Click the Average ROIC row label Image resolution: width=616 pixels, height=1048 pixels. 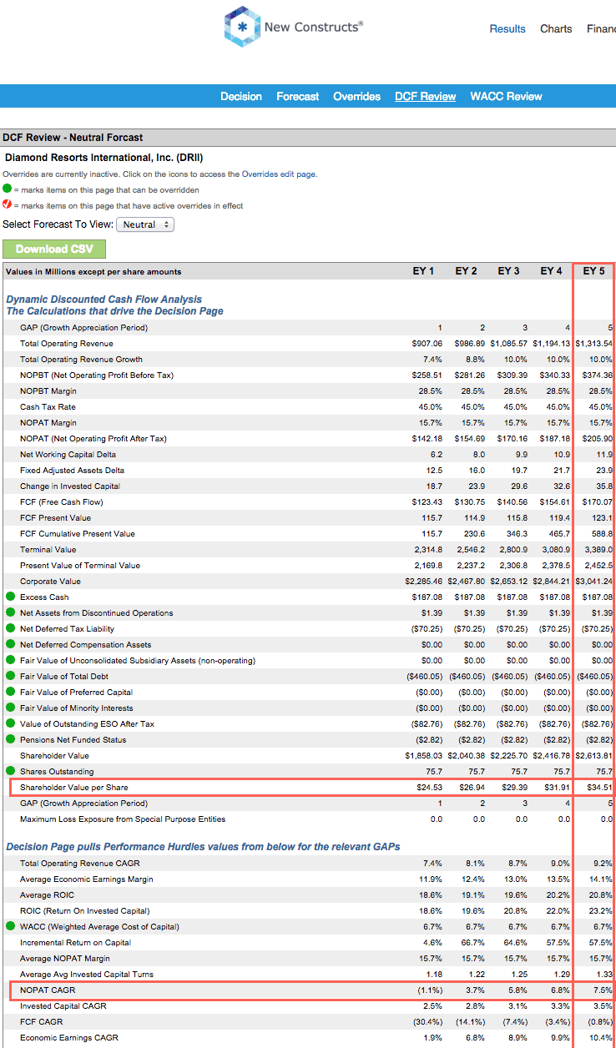tap(47, 894)
